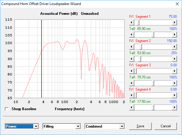182x135 pixels.
Task: Open the Filling dropdown
Action: [x=78, y=126]
